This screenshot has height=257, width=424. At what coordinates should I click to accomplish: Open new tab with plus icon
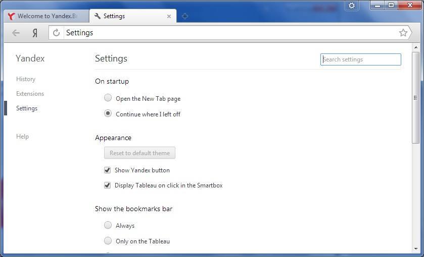pyautogui.click(x=185, y=16)
